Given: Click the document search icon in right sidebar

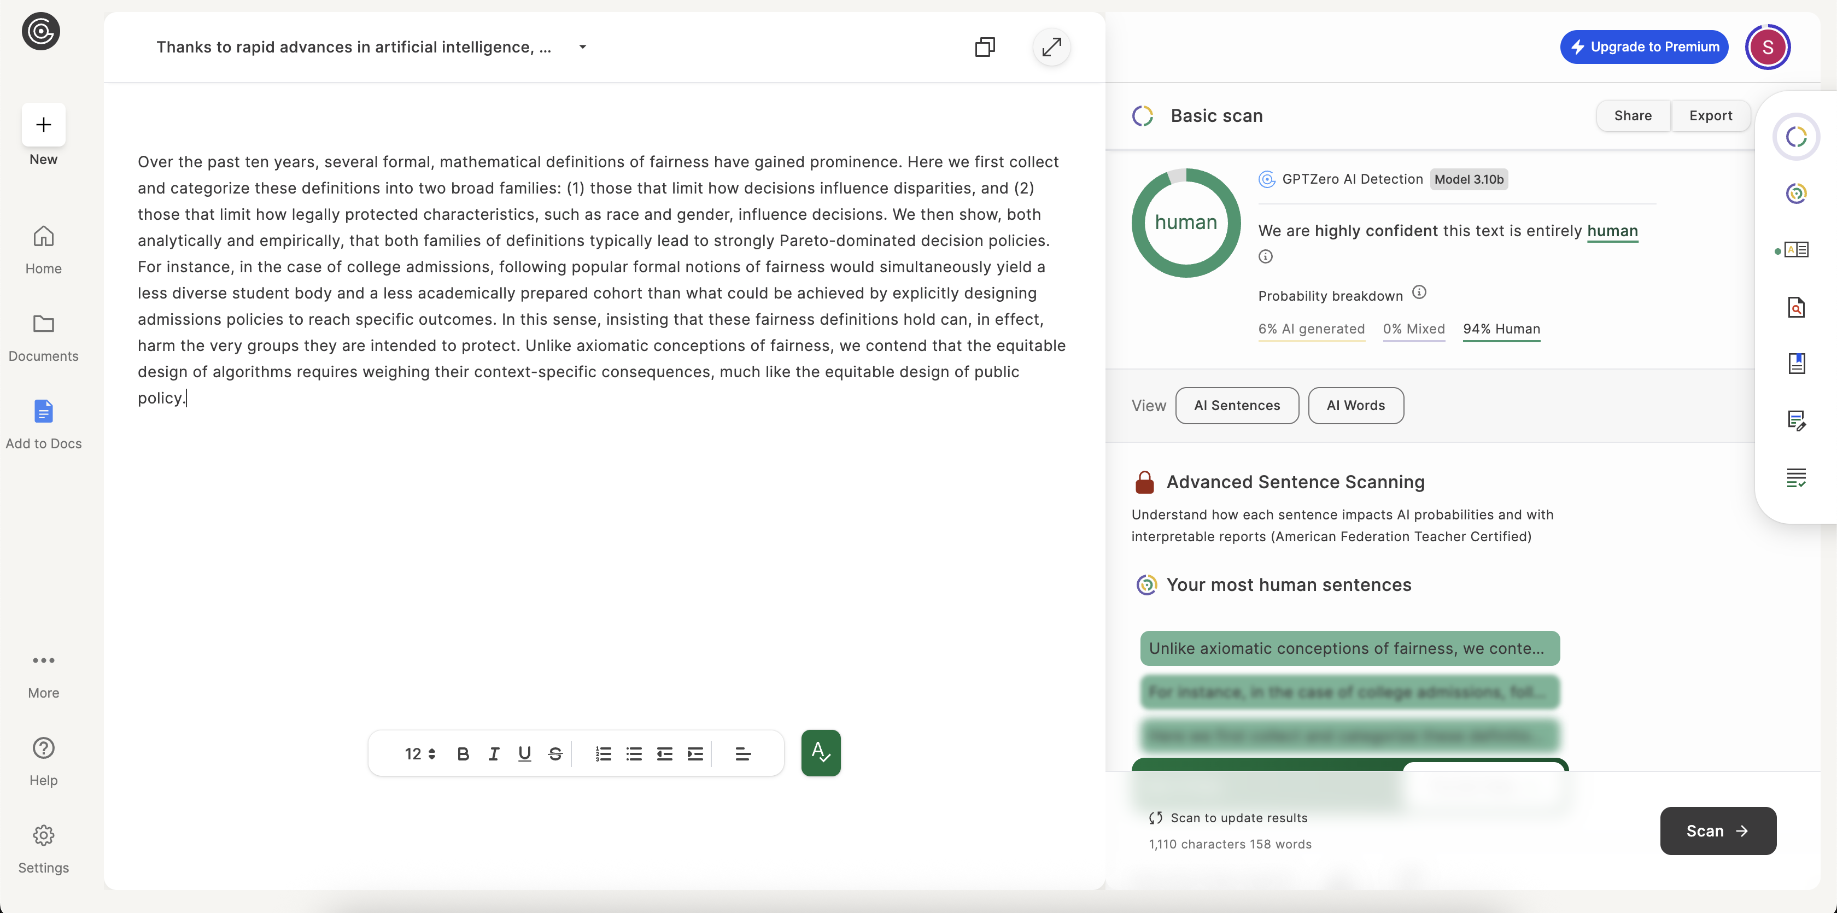Looking at the screenshot, I should [x=1797, y=307].
